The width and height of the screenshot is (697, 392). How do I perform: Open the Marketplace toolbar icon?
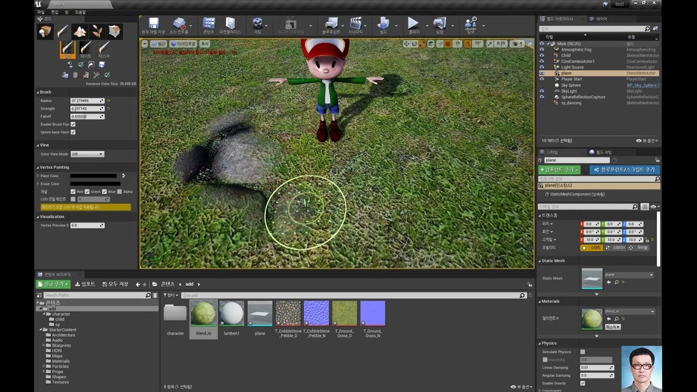(x=230, y=25)
